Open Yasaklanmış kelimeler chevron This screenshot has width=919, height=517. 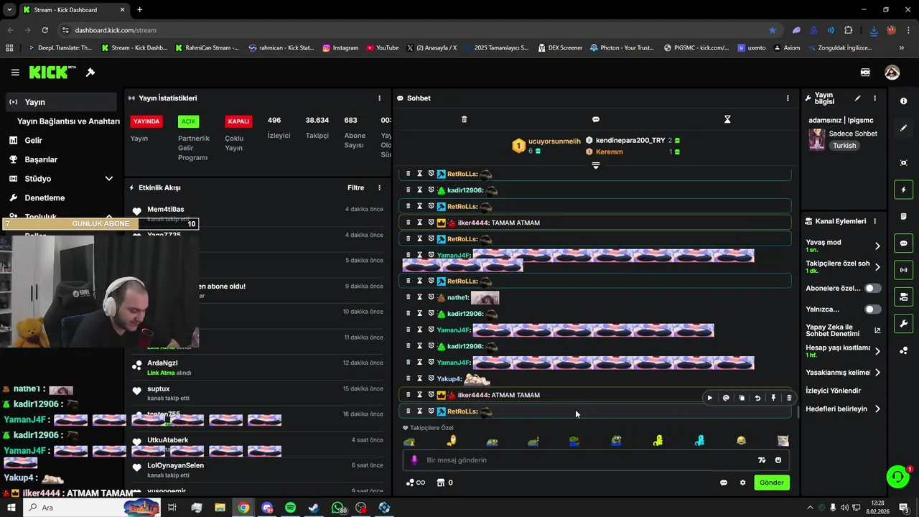877,373
